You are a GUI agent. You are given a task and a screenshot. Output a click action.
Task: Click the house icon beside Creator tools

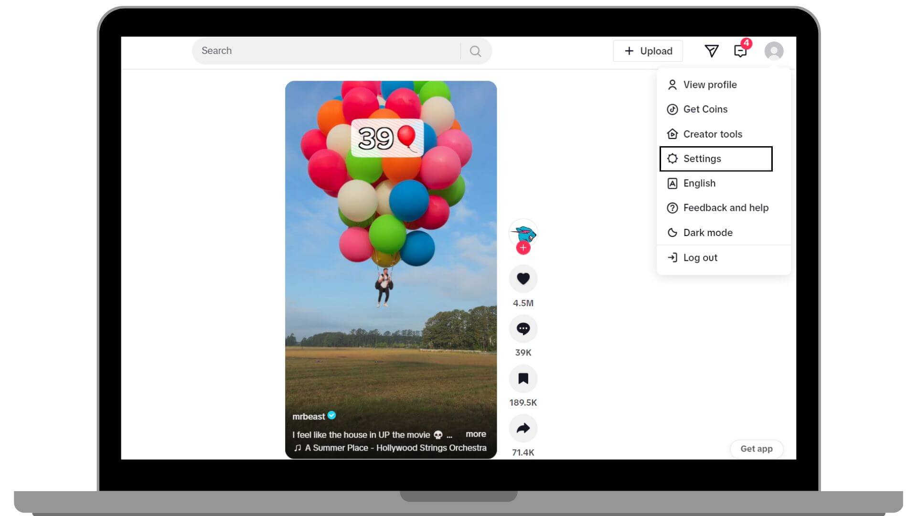(x=672, y=134)
